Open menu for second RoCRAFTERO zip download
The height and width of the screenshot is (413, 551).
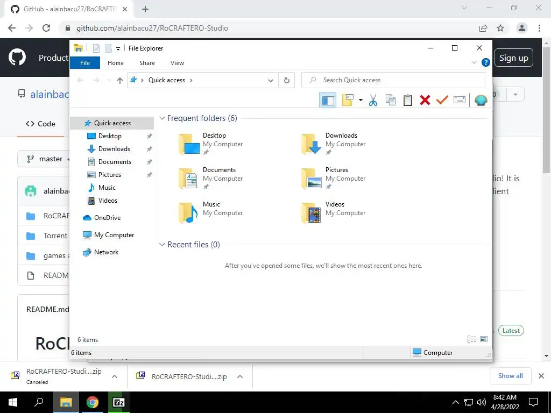[240, 376]
